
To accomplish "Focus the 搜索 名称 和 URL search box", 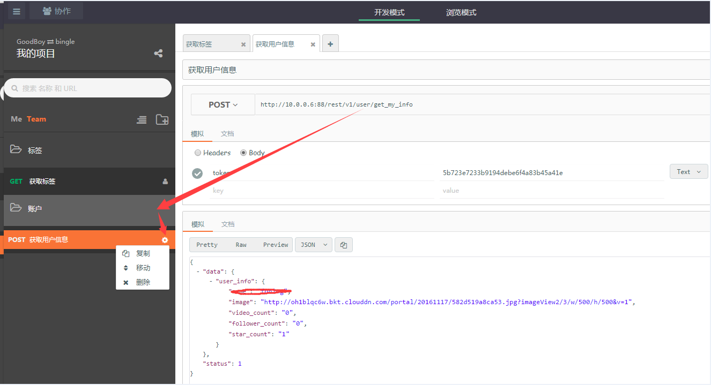I will 88,88.
